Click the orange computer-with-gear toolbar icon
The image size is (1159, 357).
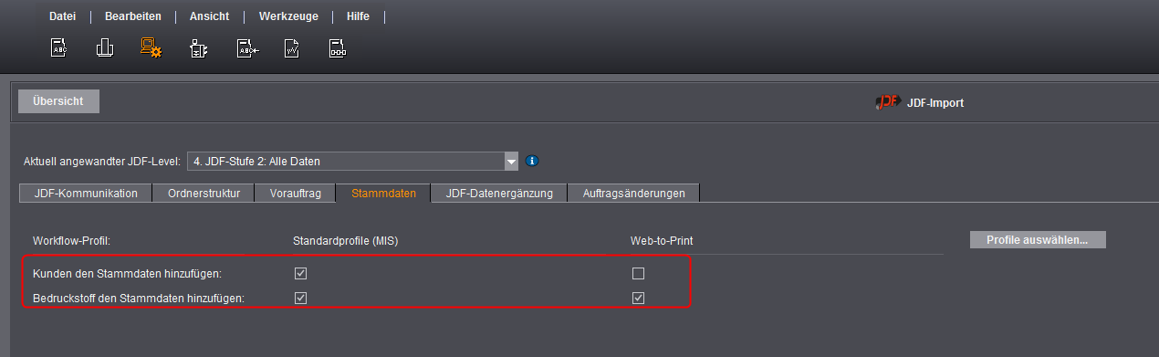tap(151, 48)
